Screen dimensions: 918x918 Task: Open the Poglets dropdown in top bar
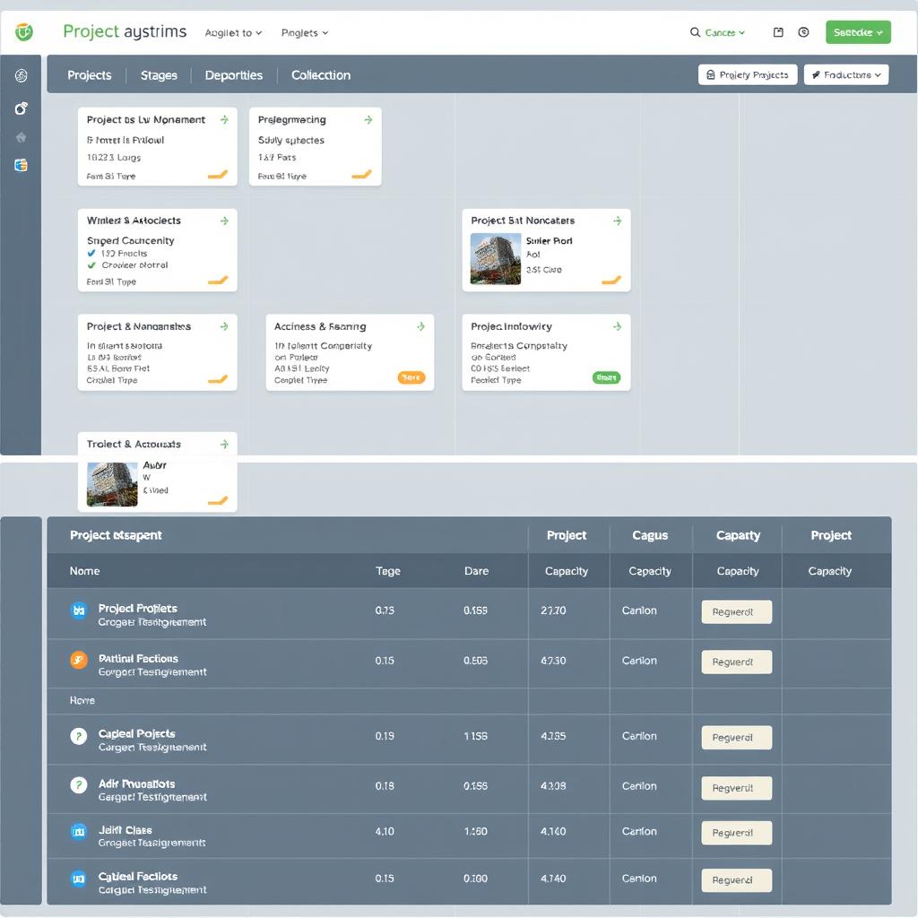click(x=304, y=31)
